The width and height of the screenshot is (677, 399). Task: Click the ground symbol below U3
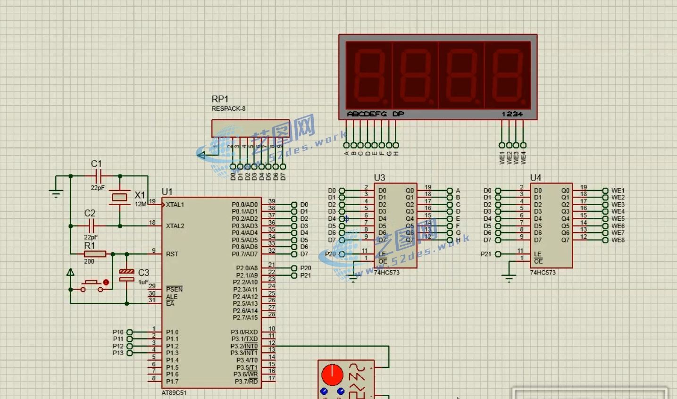click(353, 278)
